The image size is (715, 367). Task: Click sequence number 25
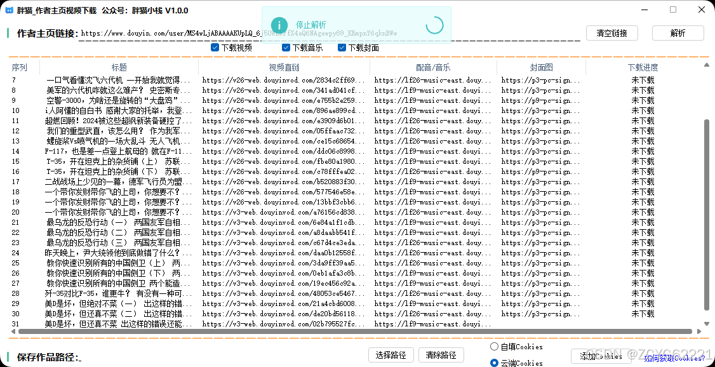(15, 263)
